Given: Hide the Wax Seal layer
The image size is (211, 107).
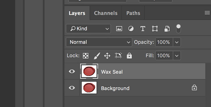Looking at the screenshot, I should 72,71.
